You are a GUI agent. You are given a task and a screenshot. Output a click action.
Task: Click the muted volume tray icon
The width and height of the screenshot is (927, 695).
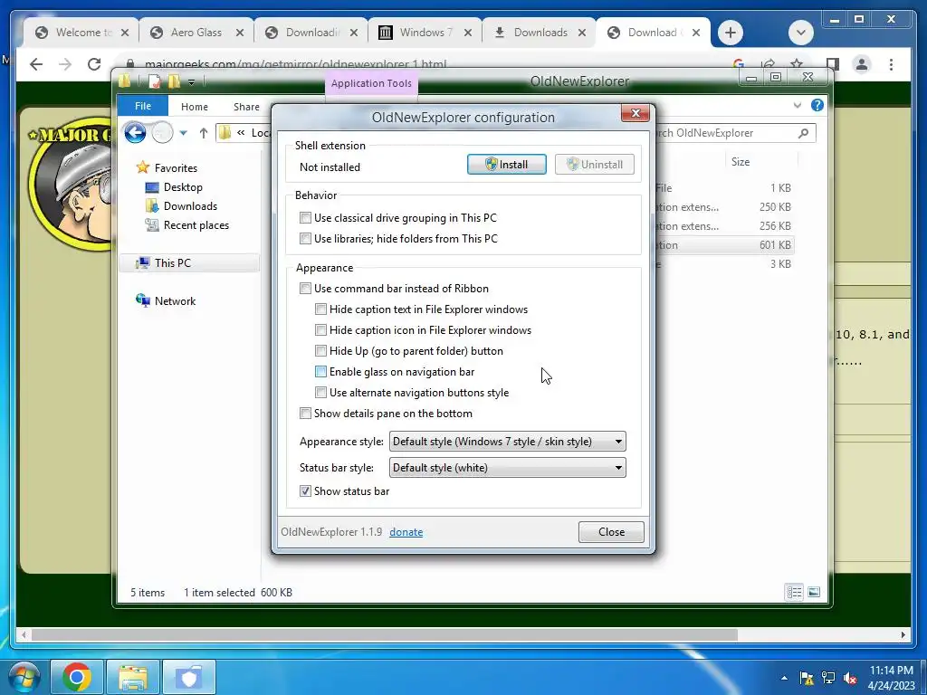[x=850, y=678]
